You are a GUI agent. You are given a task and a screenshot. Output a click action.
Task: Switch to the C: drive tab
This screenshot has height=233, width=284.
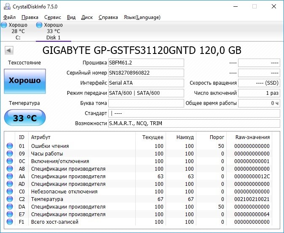[x=18, y=31]
